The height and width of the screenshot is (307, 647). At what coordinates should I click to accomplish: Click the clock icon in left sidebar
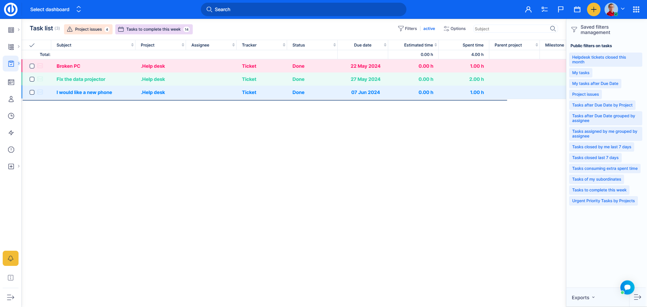tap(11, 116)
